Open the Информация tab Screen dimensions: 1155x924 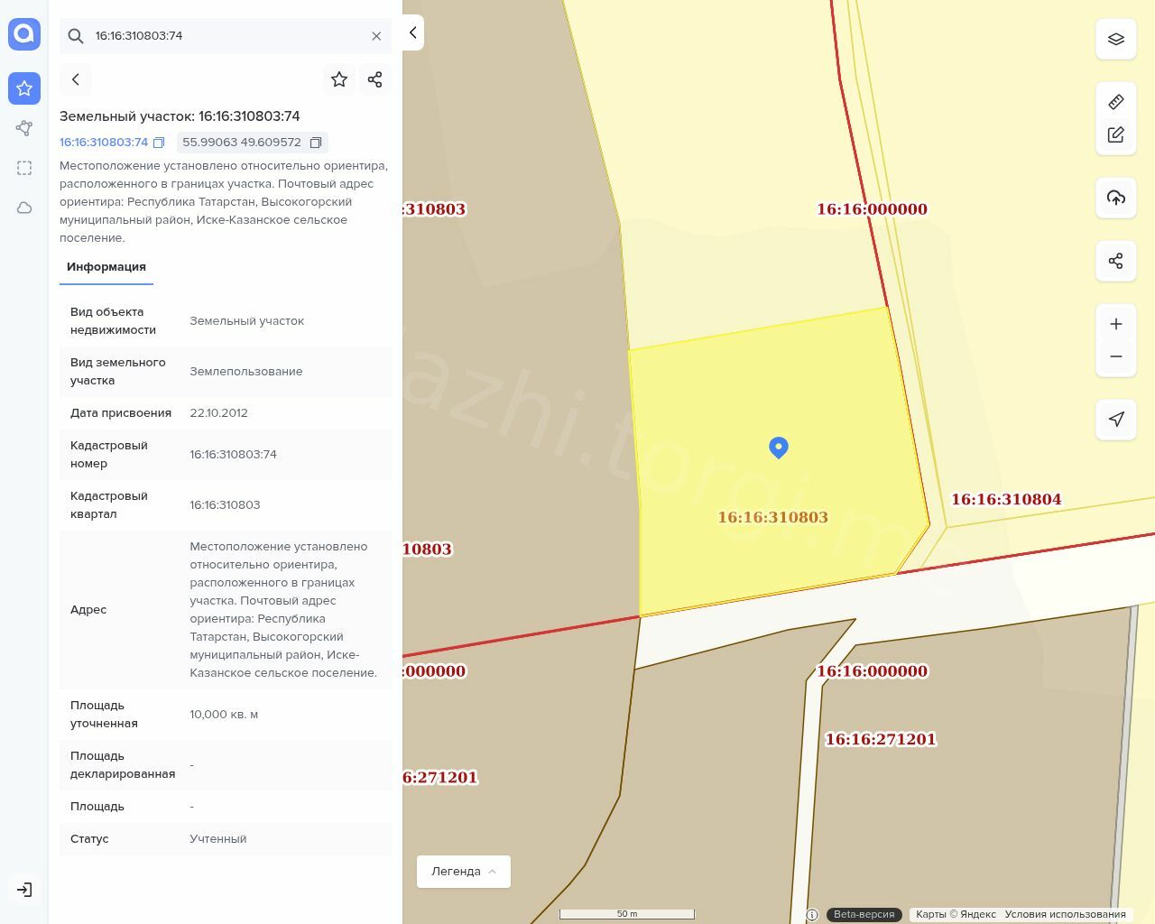coord(106,267)
